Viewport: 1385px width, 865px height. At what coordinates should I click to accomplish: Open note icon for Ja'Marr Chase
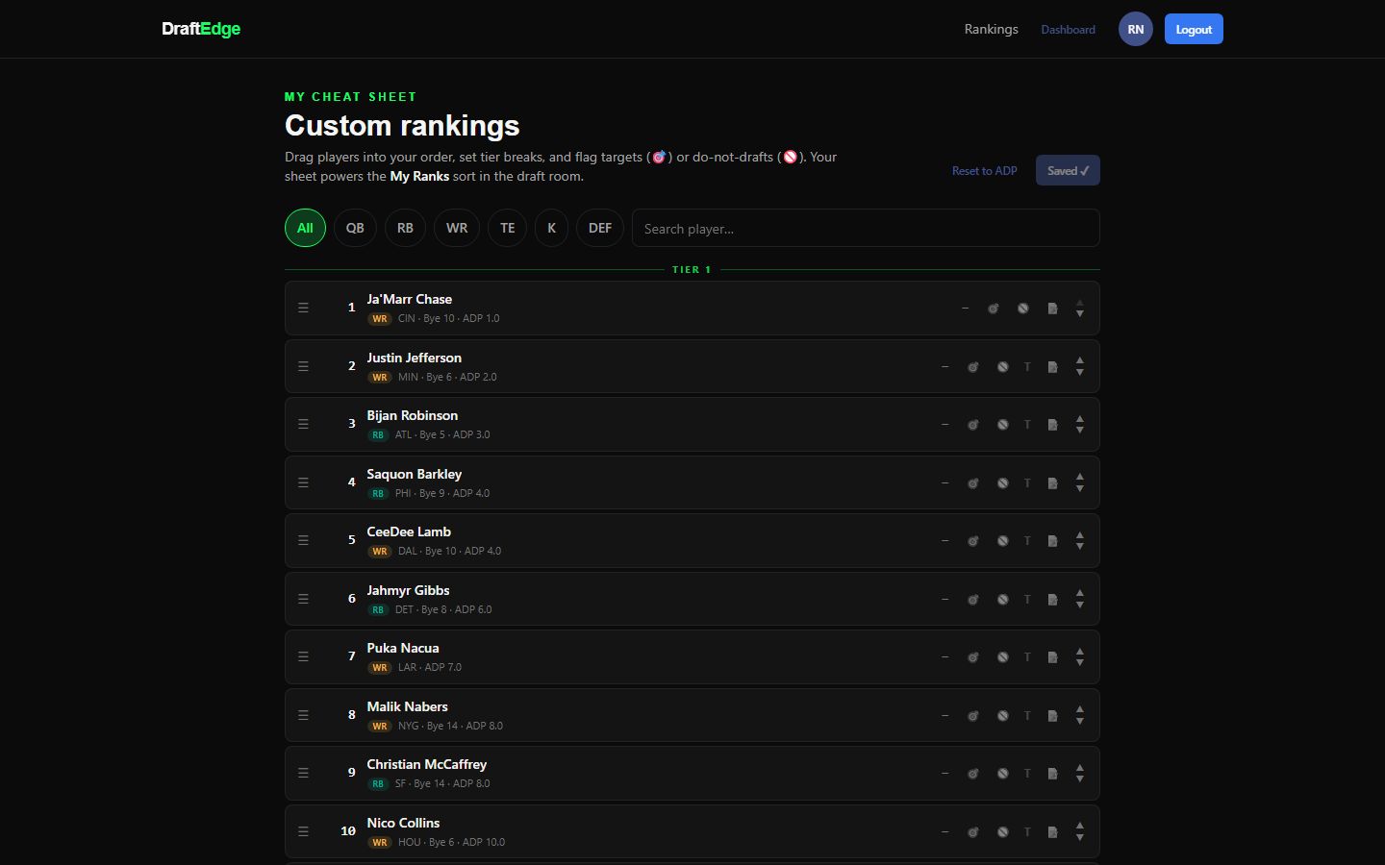(x=1052, y=309)
